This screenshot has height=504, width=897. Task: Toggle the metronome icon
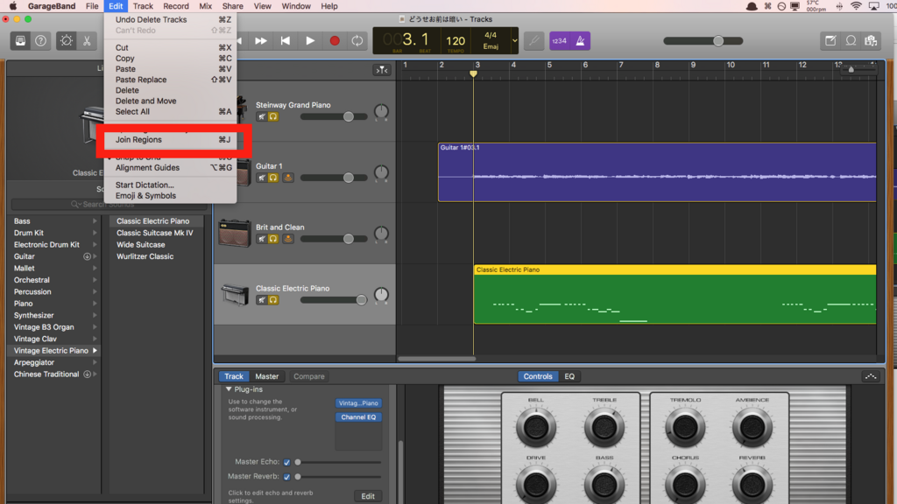click(580, 40)
